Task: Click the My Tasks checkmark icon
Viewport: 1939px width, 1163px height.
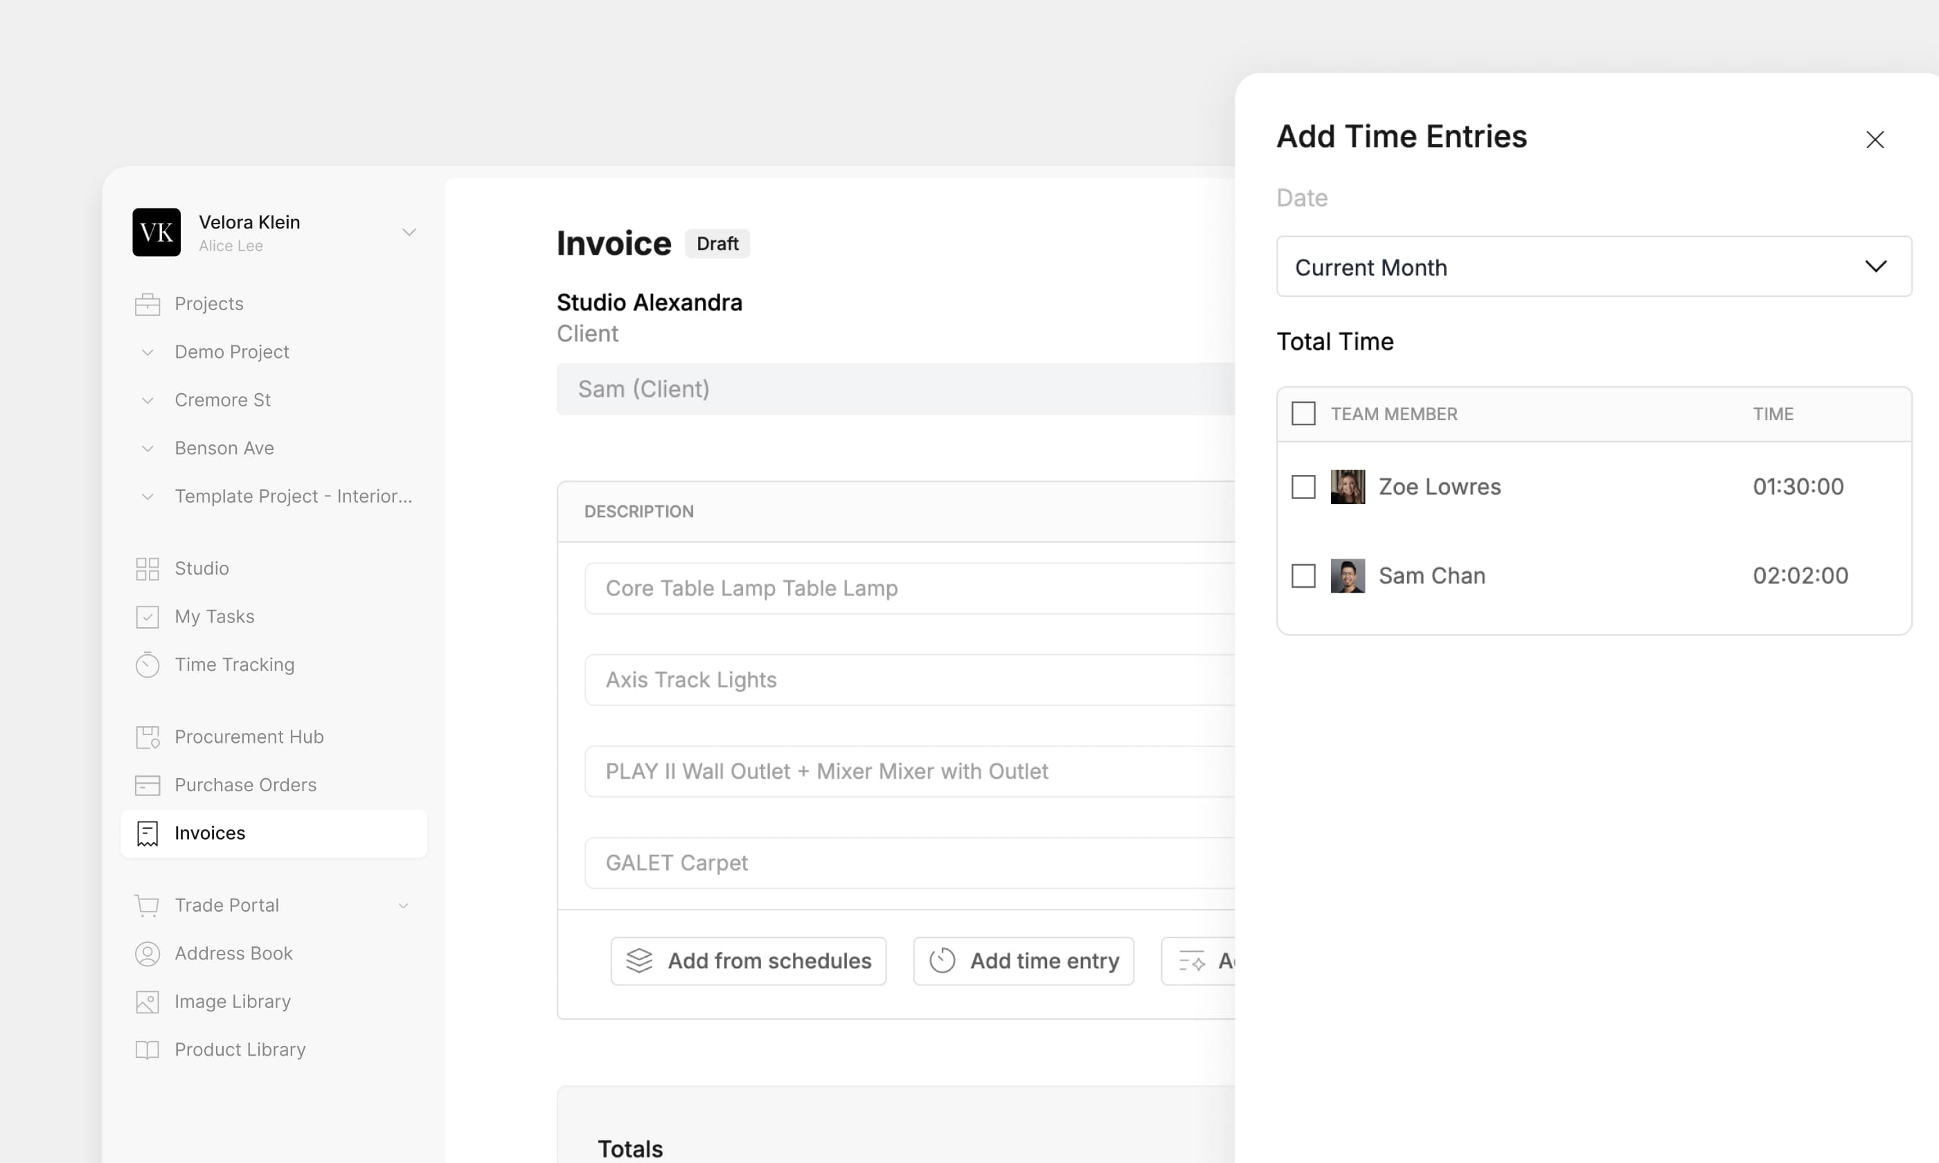Action: tap(148, 617)
